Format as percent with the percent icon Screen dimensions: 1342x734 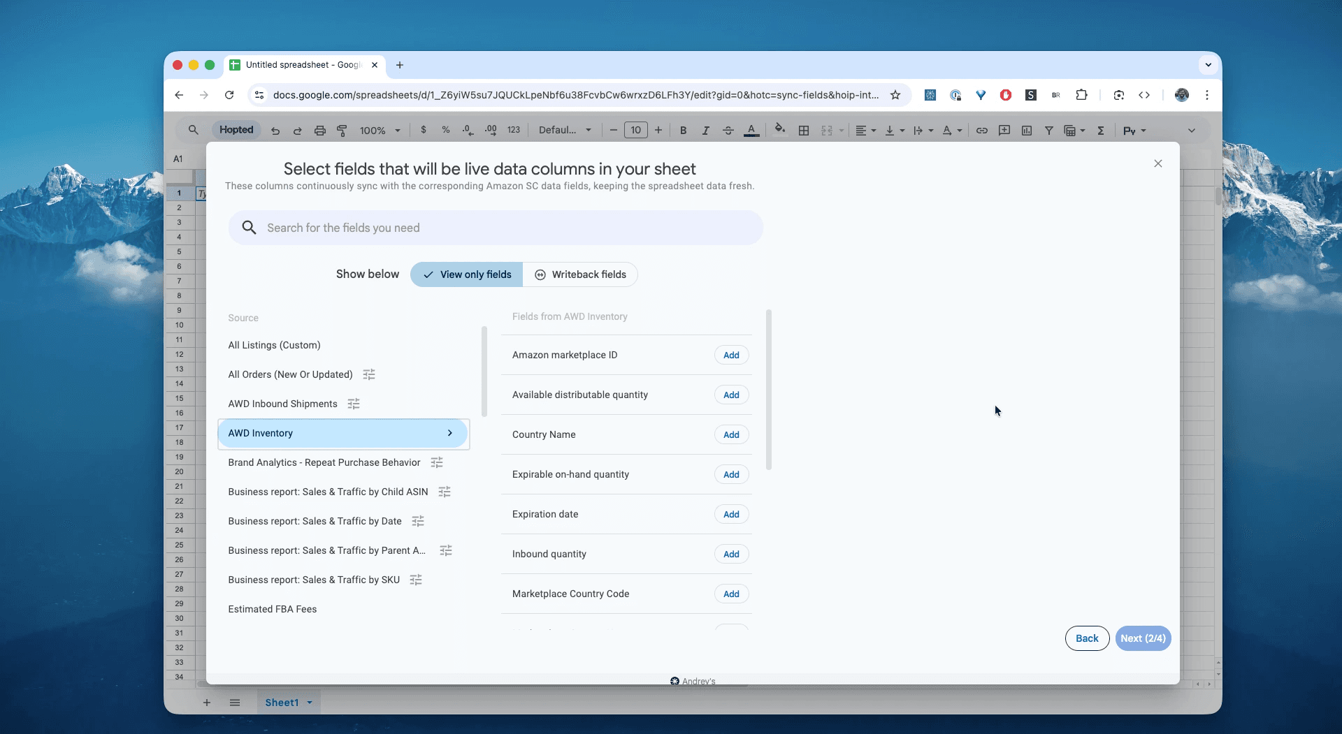click(x=445, y=130)
